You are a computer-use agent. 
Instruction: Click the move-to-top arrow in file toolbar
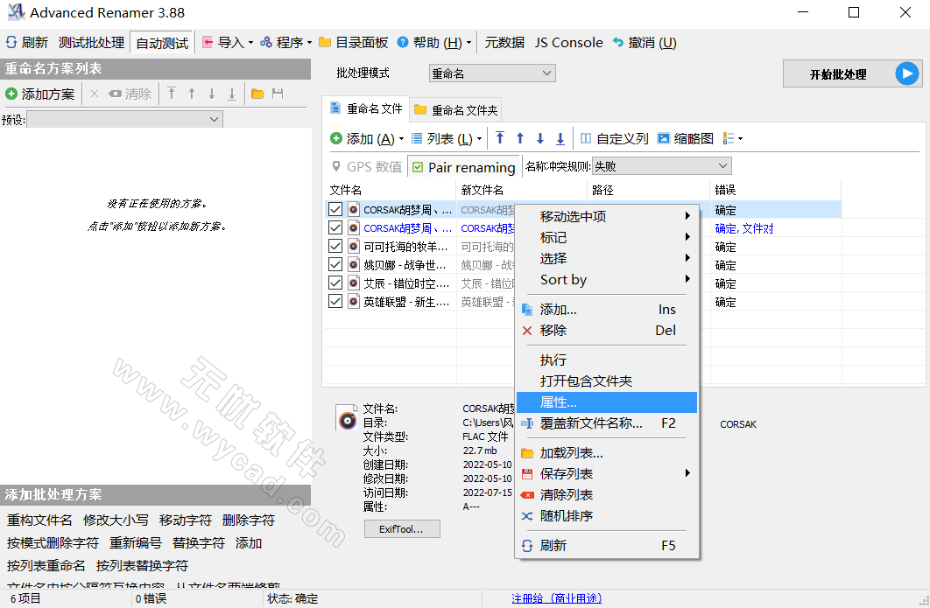coord(500,138)
